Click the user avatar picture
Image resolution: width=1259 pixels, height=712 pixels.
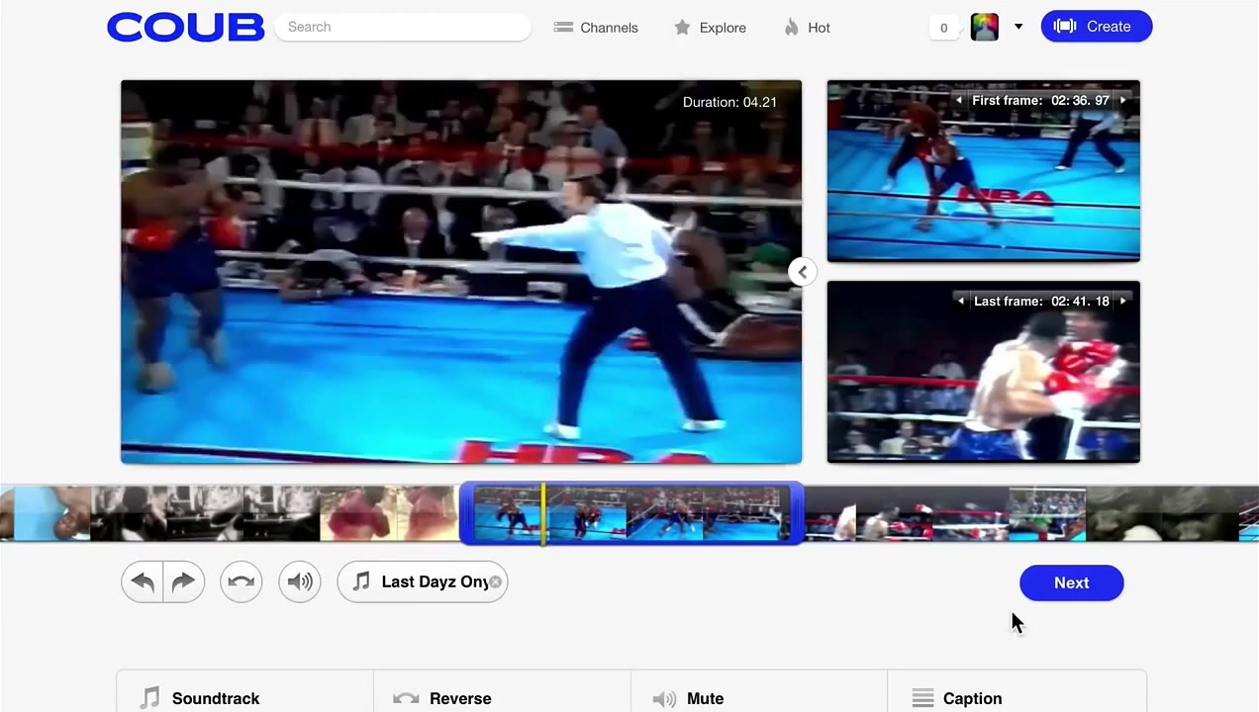984,27
